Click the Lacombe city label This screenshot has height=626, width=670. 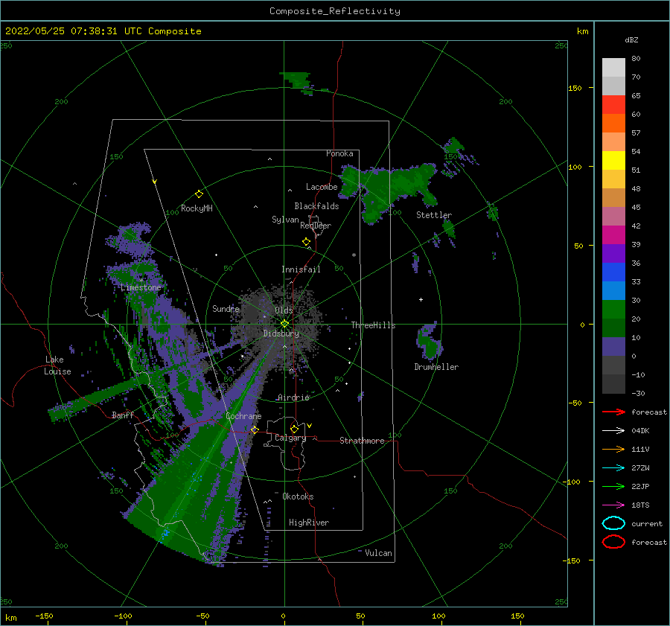[322, 187]
